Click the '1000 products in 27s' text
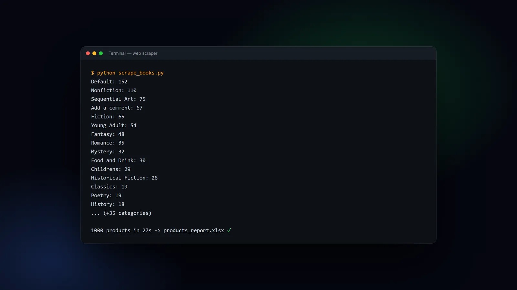The image size is (517, 290). (121, 230)
